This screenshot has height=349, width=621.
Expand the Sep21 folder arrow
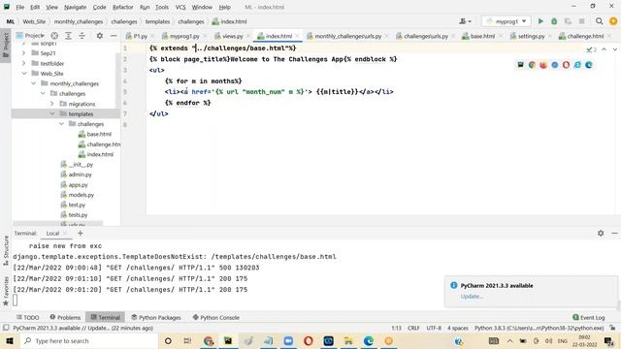pos(23,53)
